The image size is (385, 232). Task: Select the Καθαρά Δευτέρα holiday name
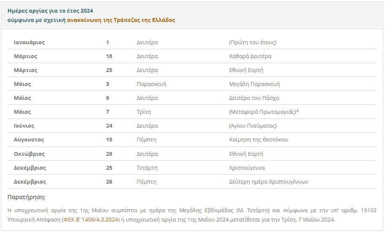250,56
